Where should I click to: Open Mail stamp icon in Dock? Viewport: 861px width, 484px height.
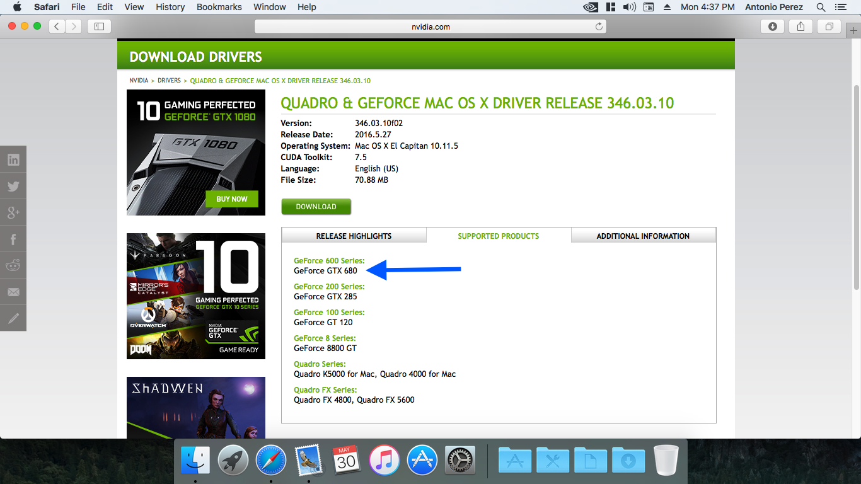click(309, 461)
